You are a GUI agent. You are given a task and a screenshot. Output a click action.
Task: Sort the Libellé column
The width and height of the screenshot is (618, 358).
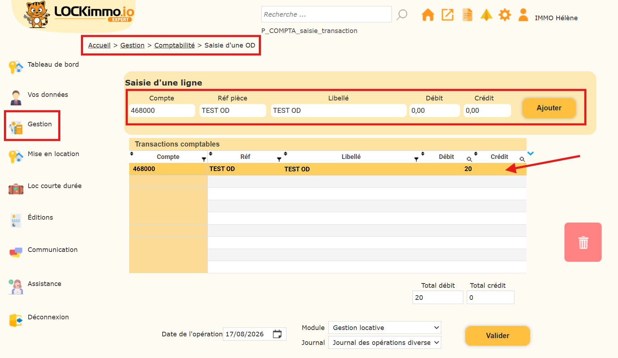(x=285, y=154)
